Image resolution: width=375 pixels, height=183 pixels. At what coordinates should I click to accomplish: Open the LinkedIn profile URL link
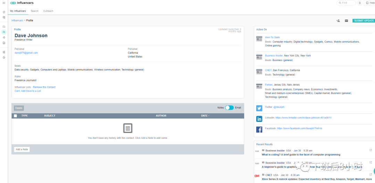(x=303, y=118)
